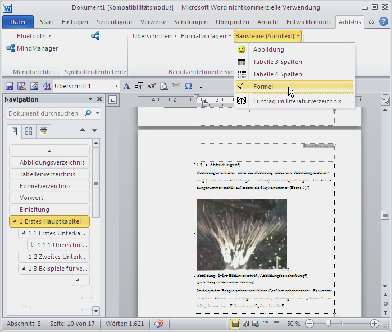
Task: Select Tabelle 3 Spalten menu entry
Action: [294, 62]
